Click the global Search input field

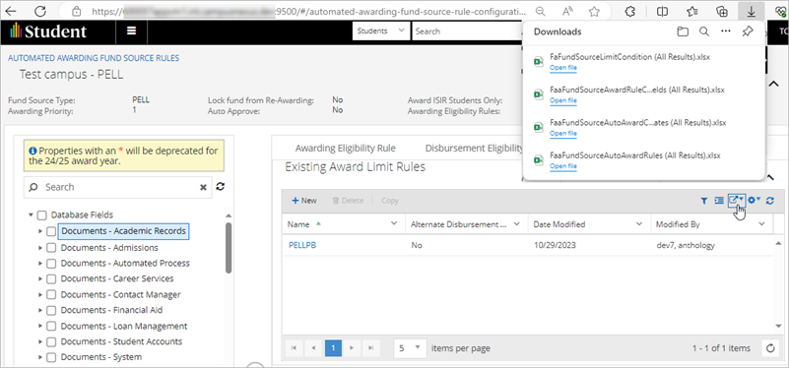point(466,31)
